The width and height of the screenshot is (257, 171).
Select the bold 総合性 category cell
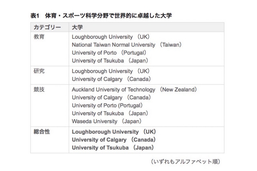pos(41,131)
